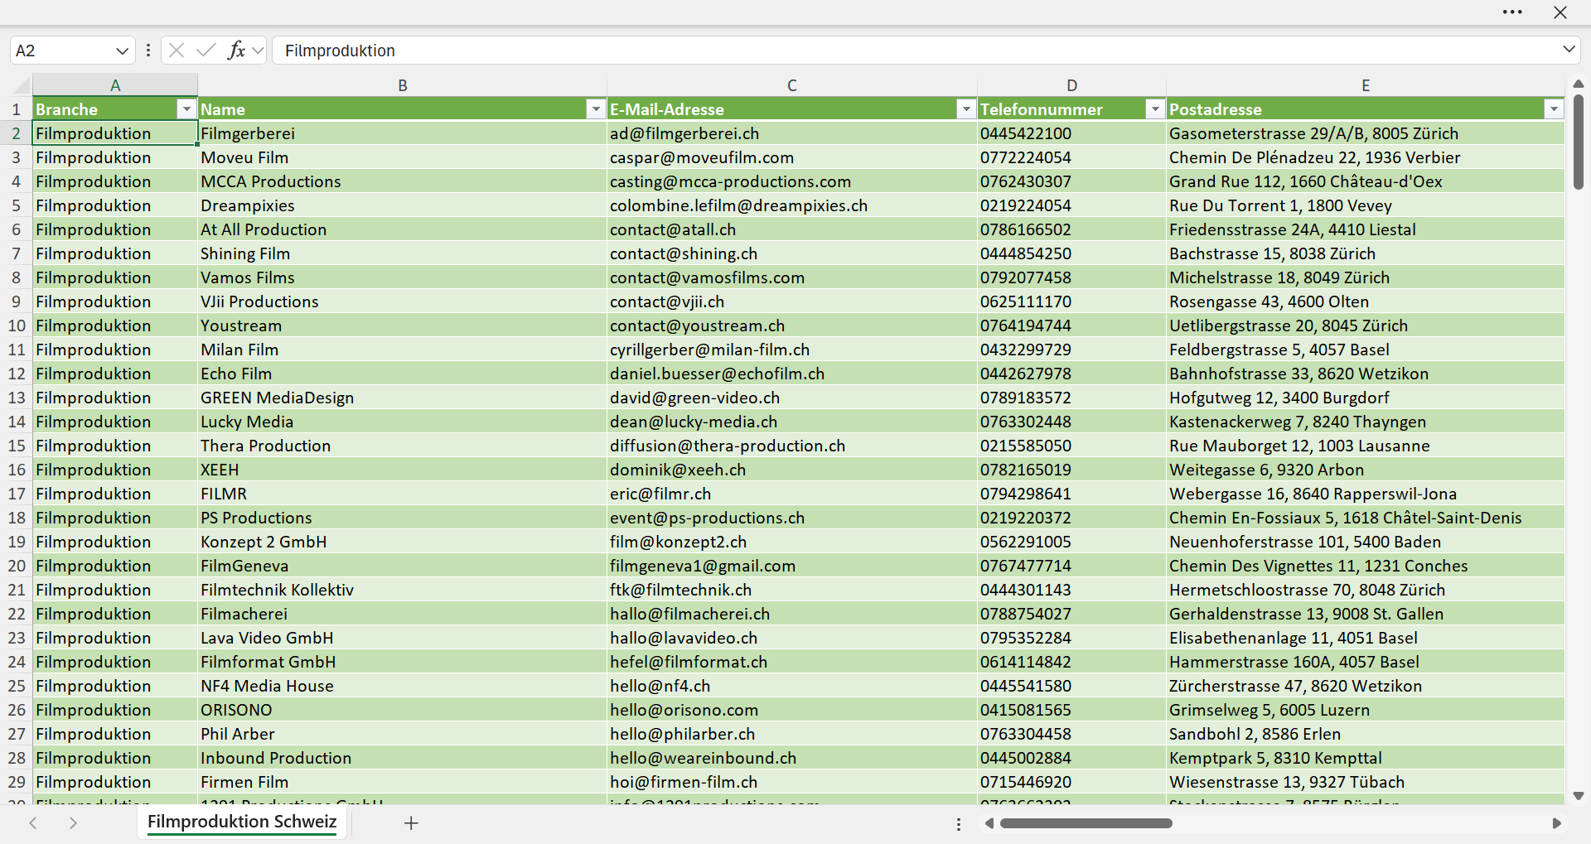1591x844 pixels.
Task: Open the three-dot more options menu
Action: click(x=1512, y=12)
